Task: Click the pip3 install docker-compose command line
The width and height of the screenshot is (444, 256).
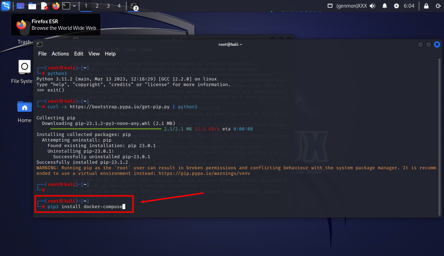Action: (85, 207)
